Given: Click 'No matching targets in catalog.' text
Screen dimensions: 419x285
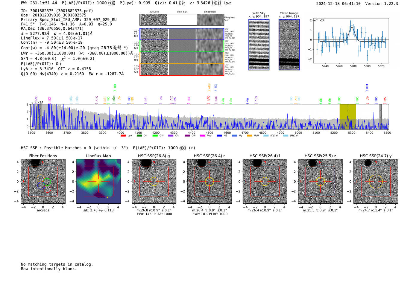Looking at the screenshot, I should click(57, 264).
